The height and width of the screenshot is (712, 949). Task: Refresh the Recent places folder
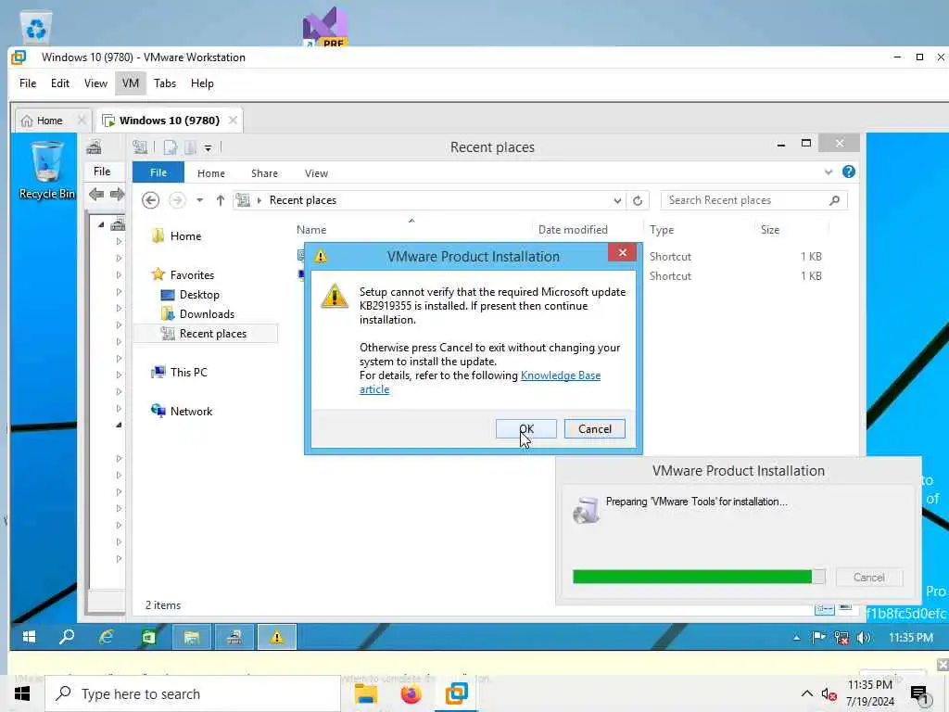pyautogui.click(x=638, y=200)
